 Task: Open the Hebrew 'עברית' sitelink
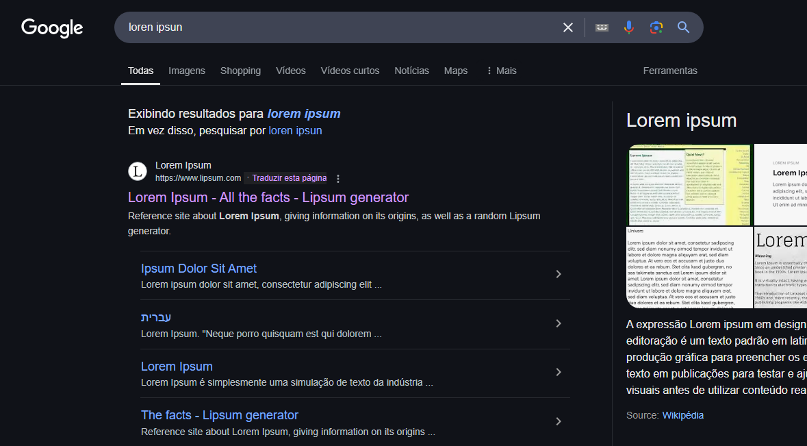[x=156, y=318]
